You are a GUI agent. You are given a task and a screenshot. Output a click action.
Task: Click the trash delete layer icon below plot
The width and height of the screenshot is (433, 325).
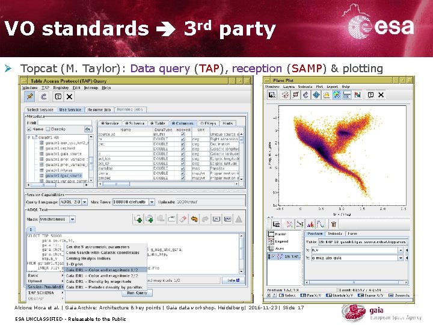[334, 224]
